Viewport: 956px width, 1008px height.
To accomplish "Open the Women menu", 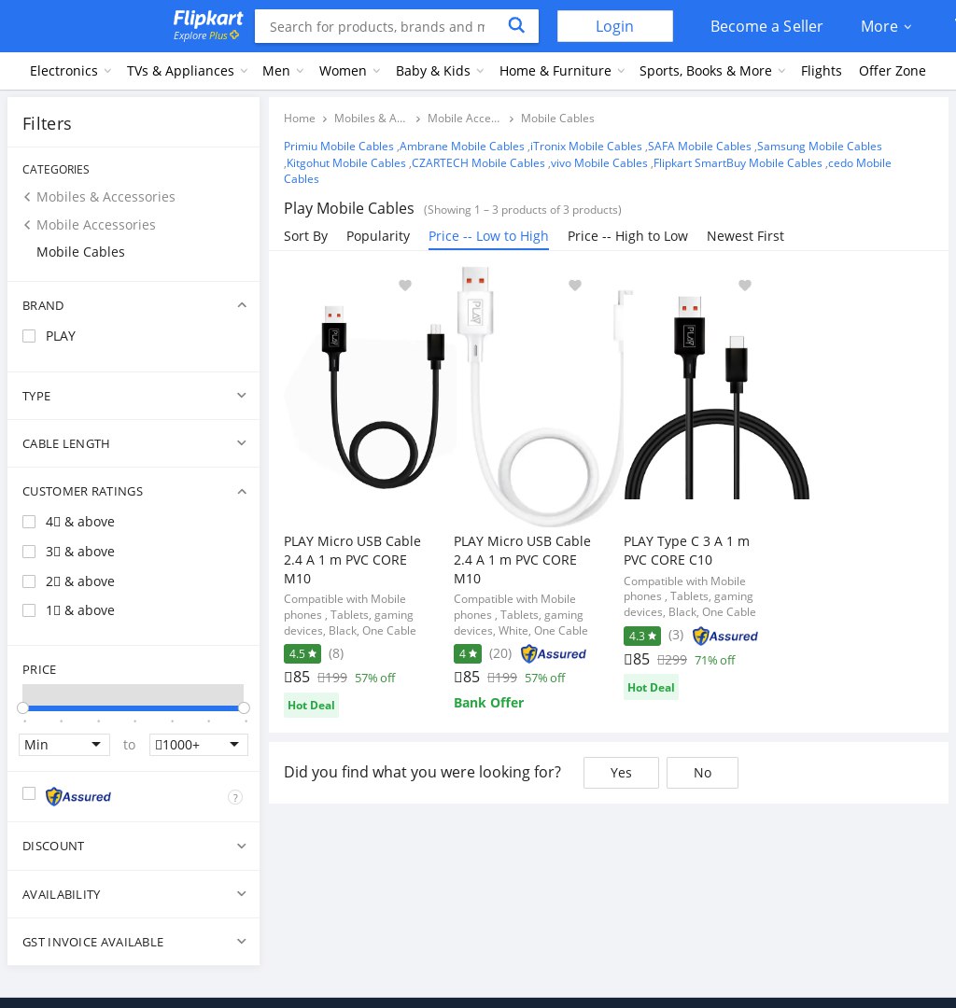I will point(350,71).
